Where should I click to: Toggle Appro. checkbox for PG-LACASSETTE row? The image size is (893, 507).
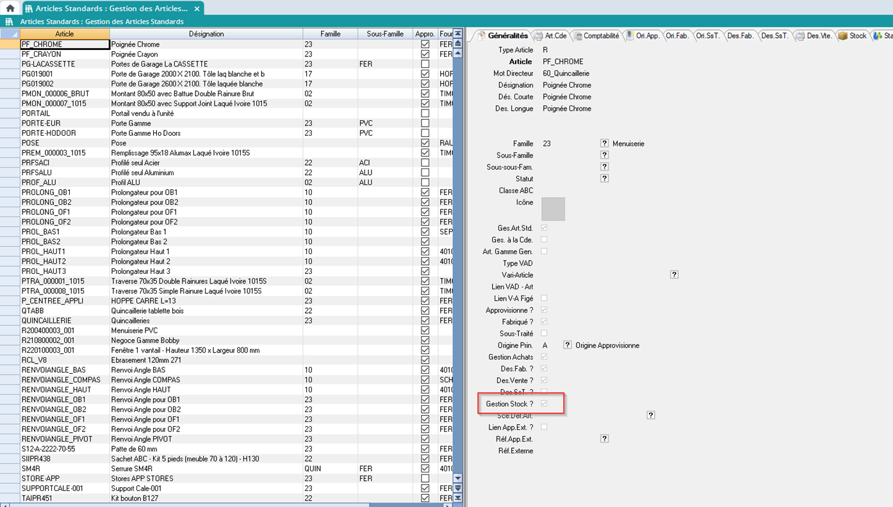click(425, 64)
